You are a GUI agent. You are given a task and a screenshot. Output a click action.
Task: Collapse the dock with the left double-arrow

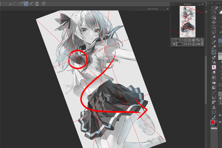(x=209, y=3)
